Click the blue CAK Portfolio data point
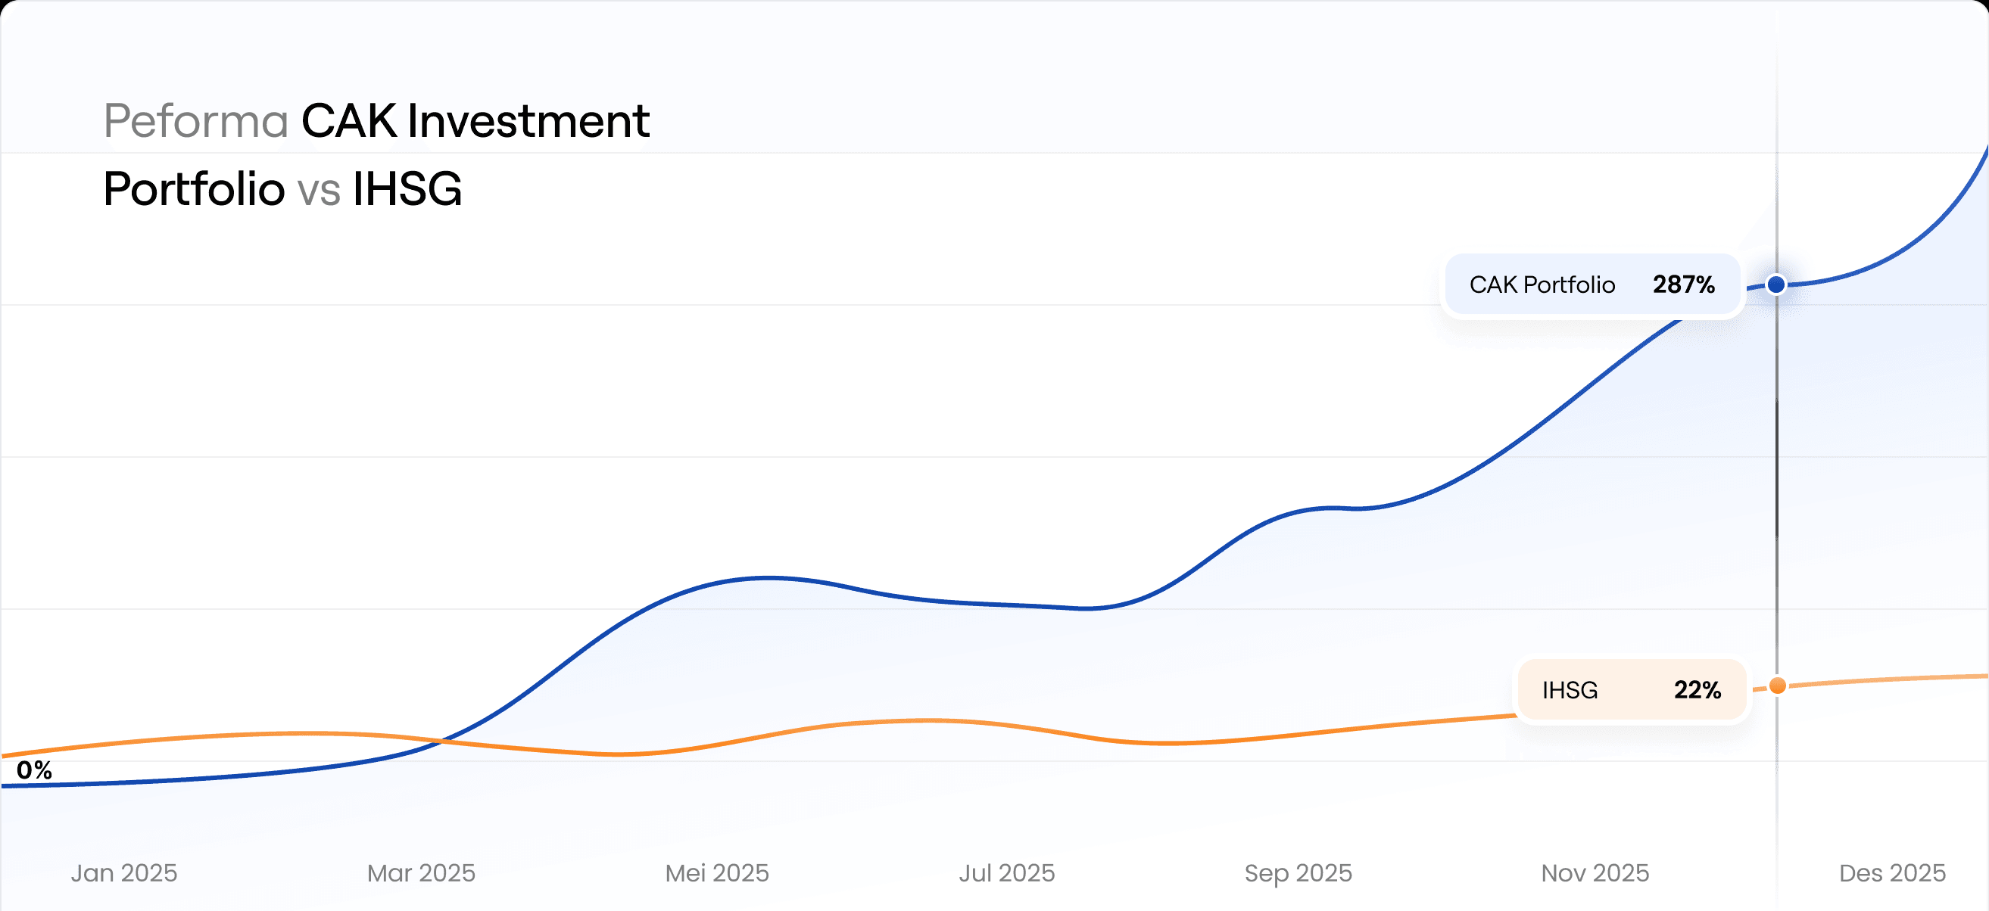 [x=1776, y=284]
